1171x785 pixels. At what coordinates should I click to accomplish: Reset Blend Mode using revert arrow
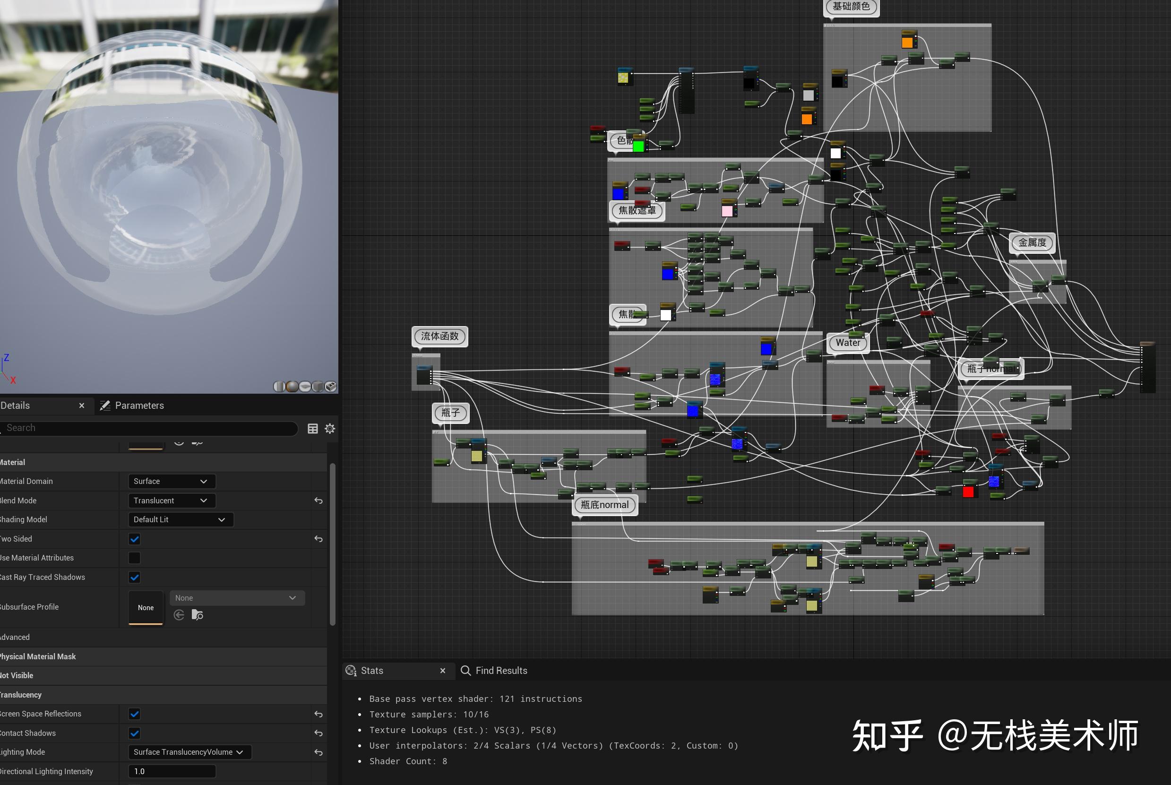click(x=319, y=500)
